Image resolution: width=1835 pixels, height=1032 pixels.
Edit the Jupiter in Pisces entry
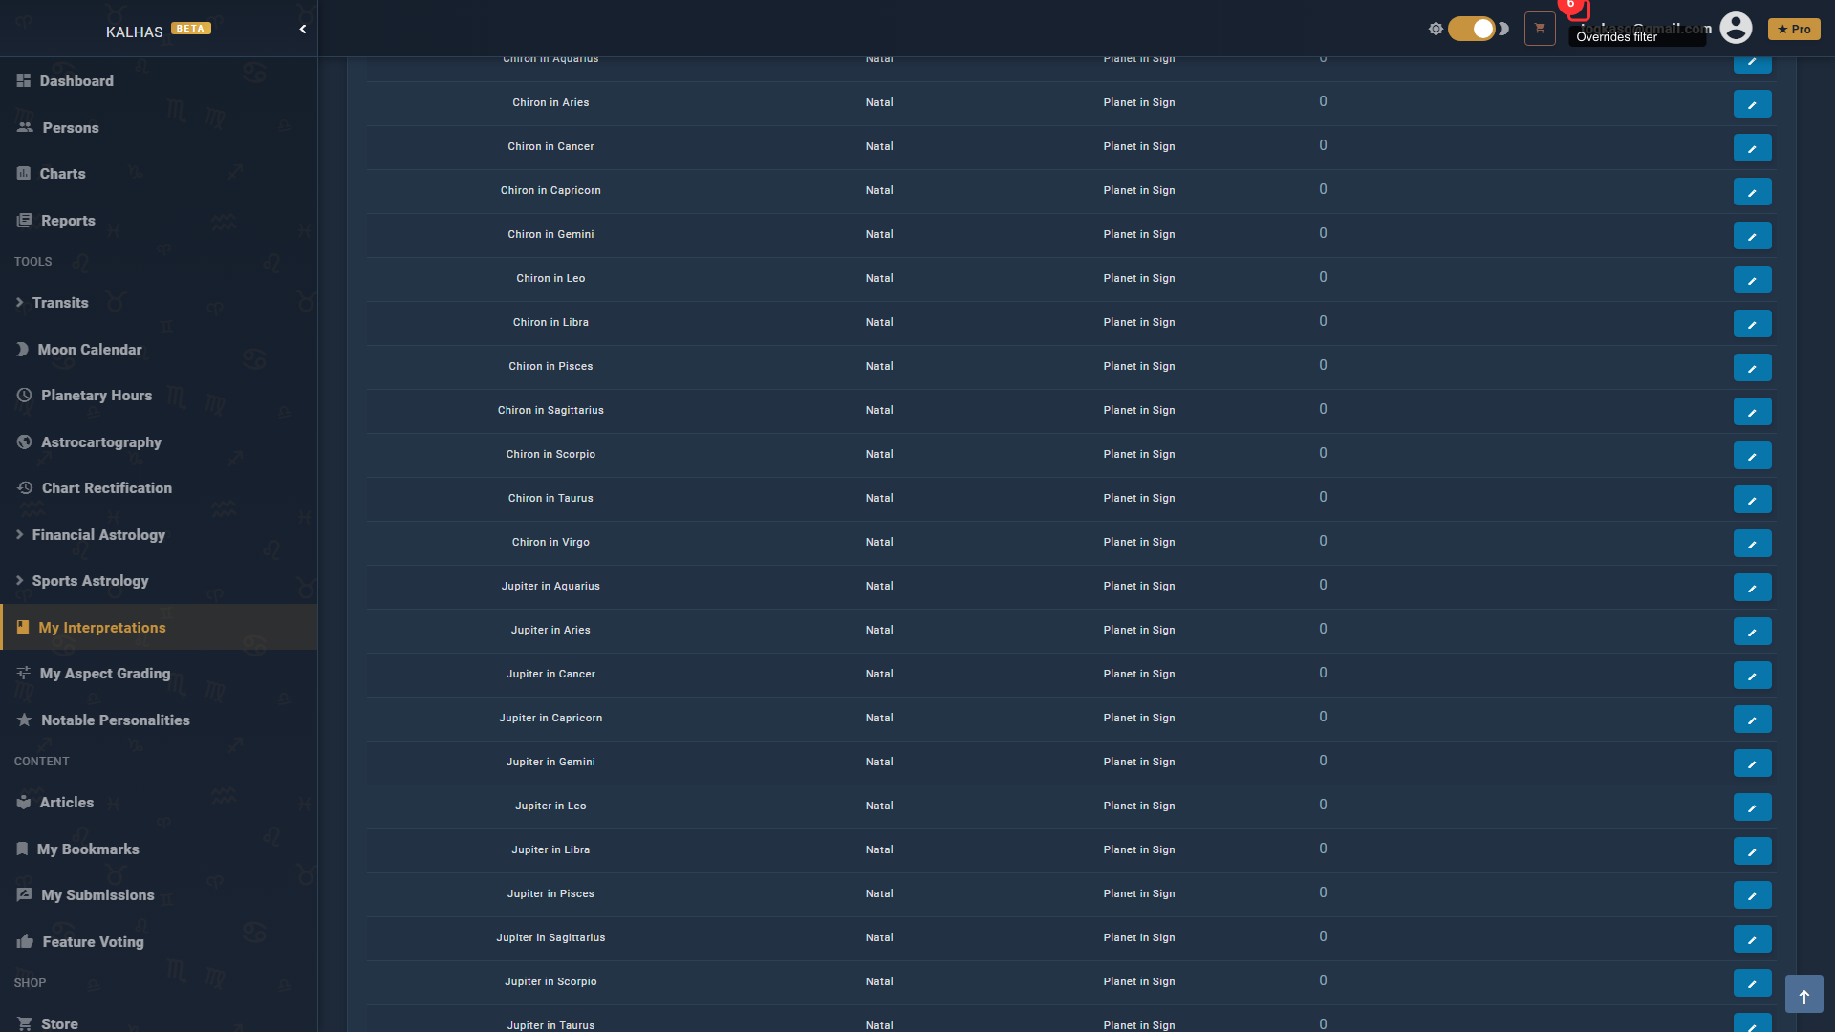tap(1752, 895)
